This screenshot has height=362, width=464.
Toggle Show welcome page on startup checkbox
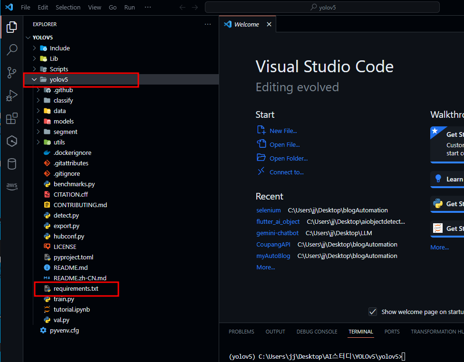373,312
